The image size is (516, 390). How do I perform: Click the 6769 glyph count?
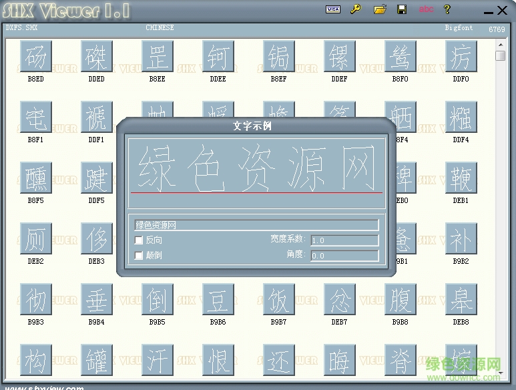pyautogui.click(x=497, y=29)
